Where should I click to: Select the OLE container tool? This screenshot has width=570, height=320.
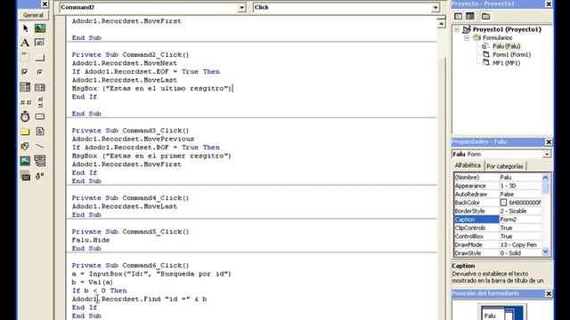[25, 176]
